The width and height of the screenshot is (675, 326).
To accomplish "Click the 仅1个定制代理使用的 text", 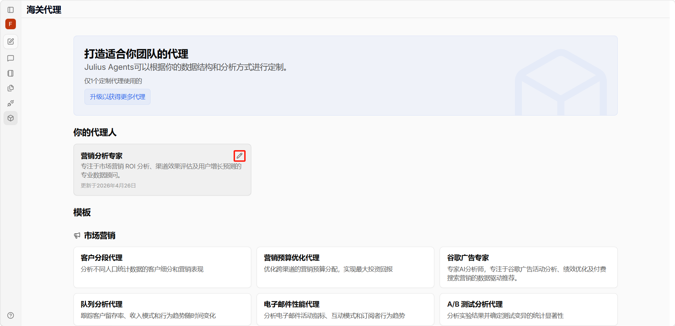I will tap(113, 81).
